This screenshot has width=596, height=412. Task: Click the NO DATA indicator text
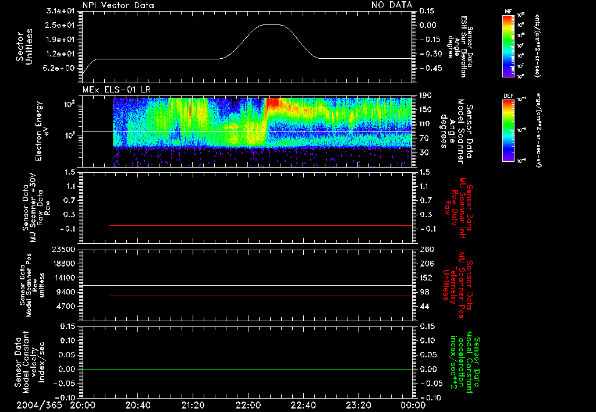pyautogui.click(x=392, y=5)
